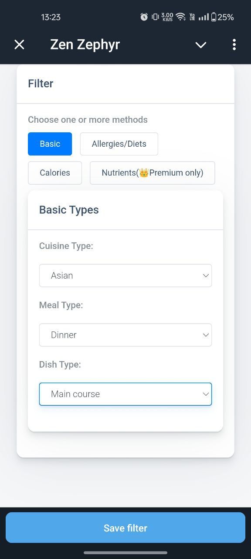Open the three-dot overflow menu
Image resolution: width=251 pixels, height=559 pixels.
[x=234, y=45]
